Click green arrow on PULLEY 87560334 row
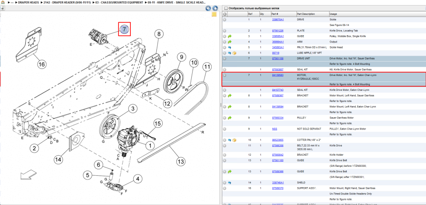This screenshot has height=205, width=426. (230, 118)
